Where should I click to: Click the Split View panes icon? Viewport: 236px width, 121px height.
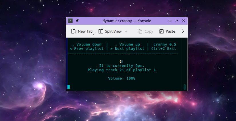pos(101,31)
